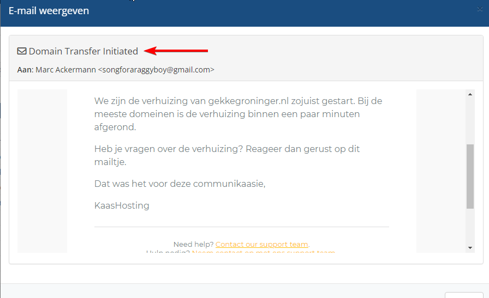489x298 pixels.
Task: Click the recipient name Marc Ackermann
Action: [65, 70]
